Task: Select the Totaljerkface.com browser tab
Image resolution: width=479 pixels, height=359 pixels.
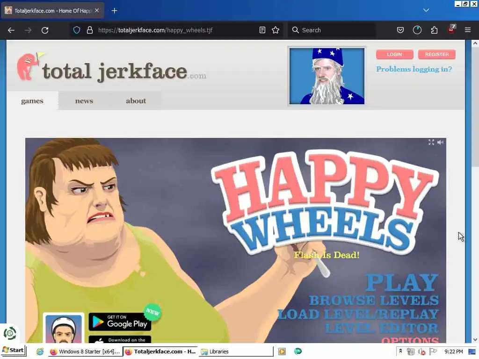Action: pyautogui.click(x=52, y=11)
